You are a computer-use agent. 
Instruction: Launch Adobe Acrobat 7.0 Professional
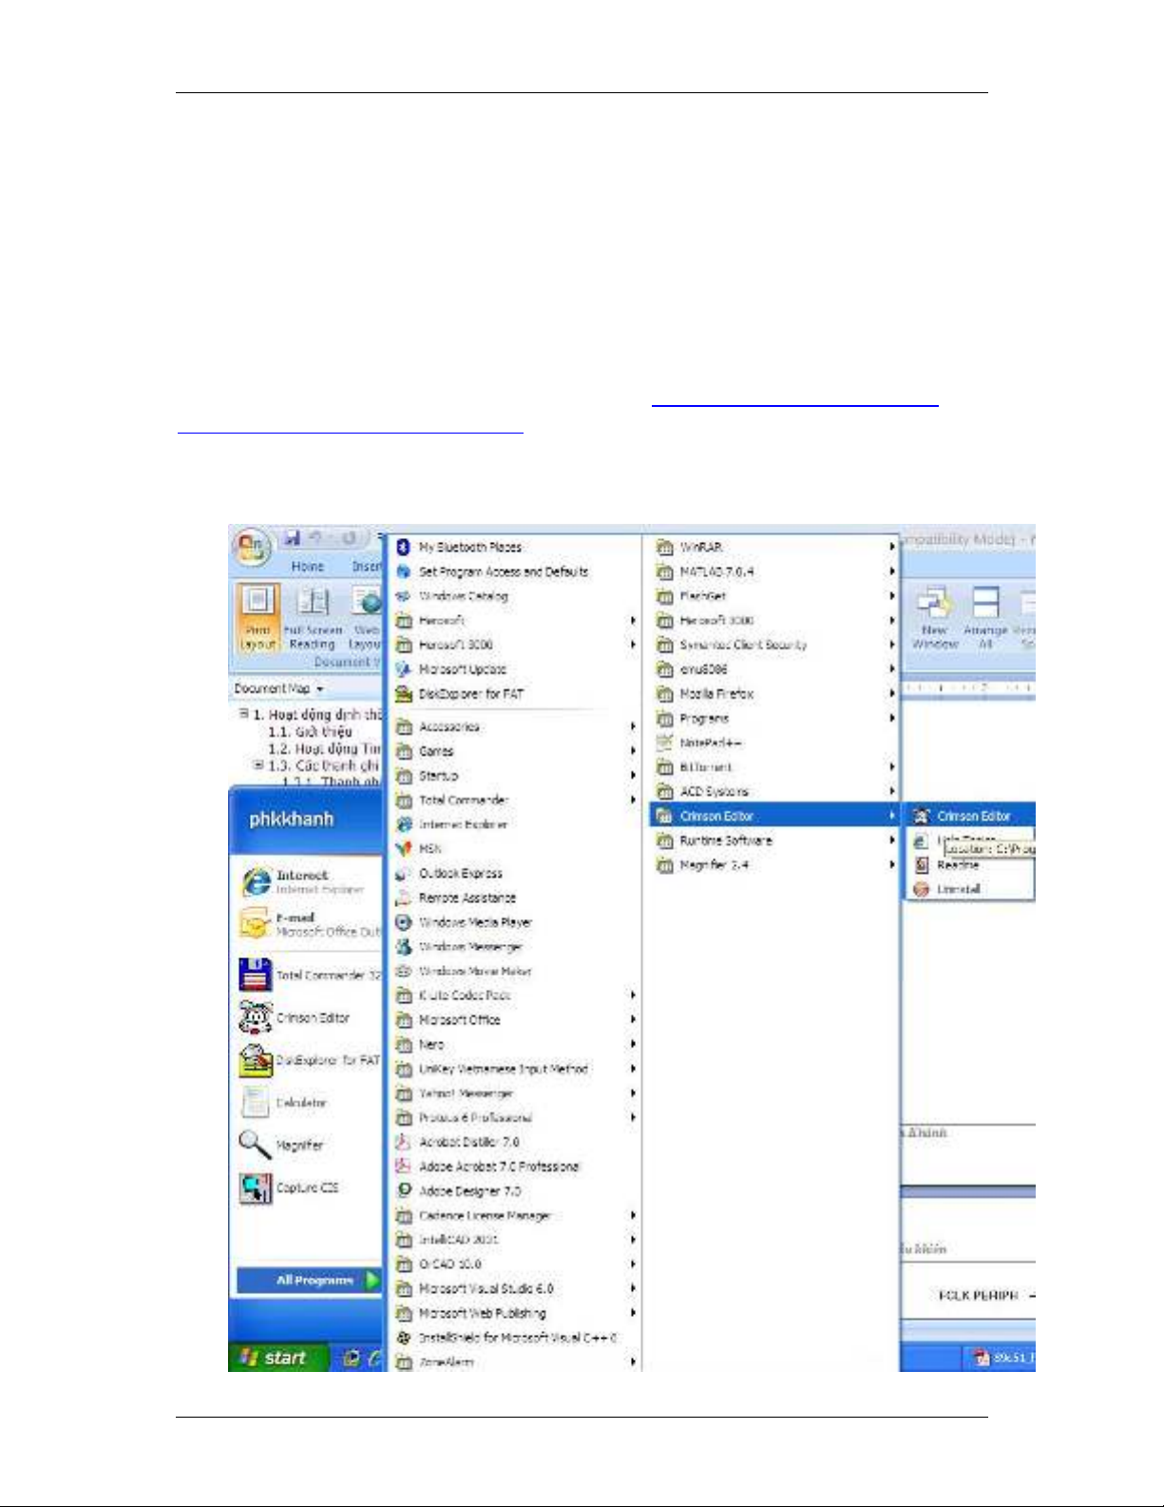487,1167
